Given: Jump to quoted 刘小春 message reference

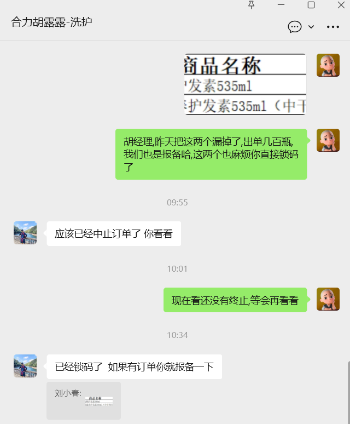Looking at the screenshot, I should (x=83, y=400).
